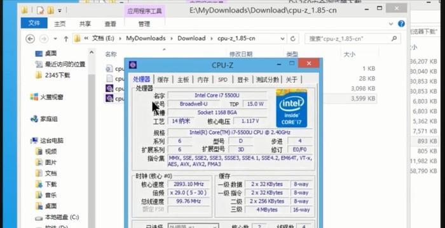Select CPU-Z executable icon in 3,599 KB row

[x=109, y=98]
